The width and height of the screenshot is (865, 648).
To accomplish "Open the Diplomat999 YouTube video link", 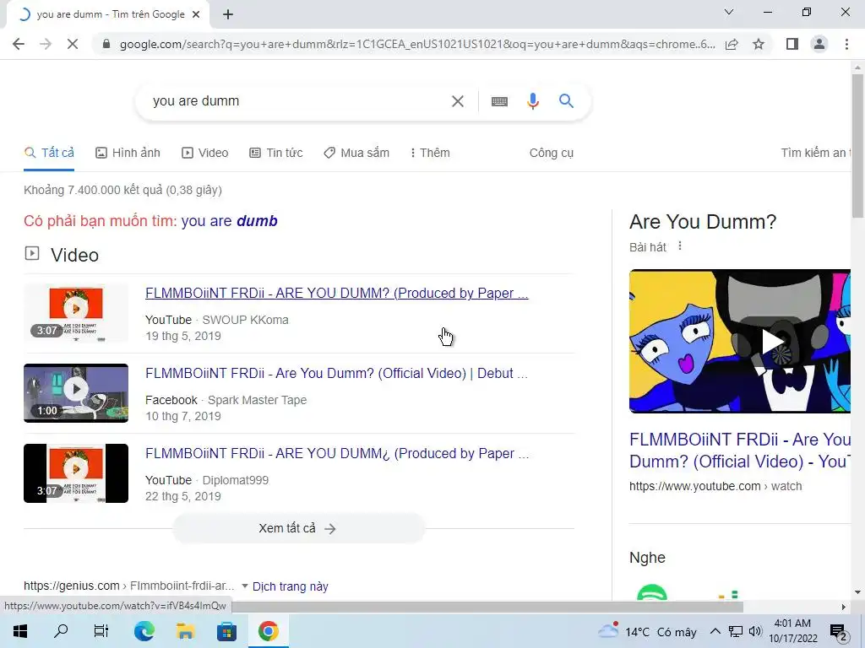I will (x=336, y=453).
